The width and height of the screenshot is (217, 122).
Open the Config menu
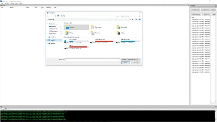pos(12,3)
